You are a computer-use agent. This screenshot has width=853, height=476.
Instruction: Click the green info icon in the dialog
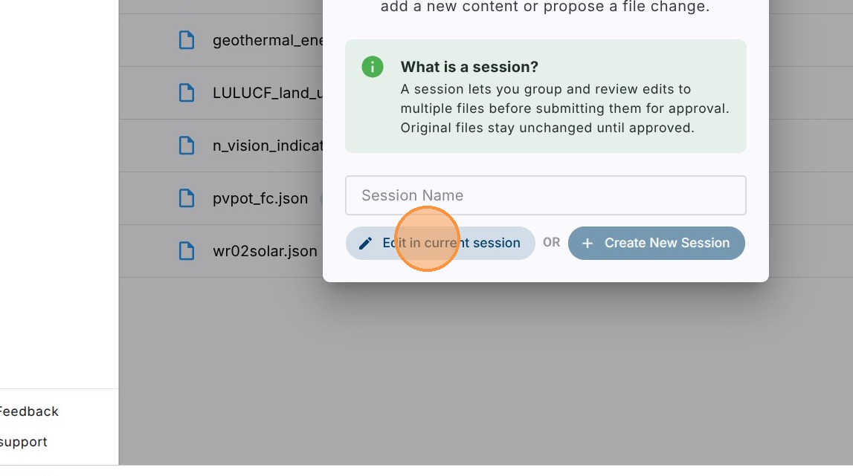pyautogui.click(x=373, y=67)
